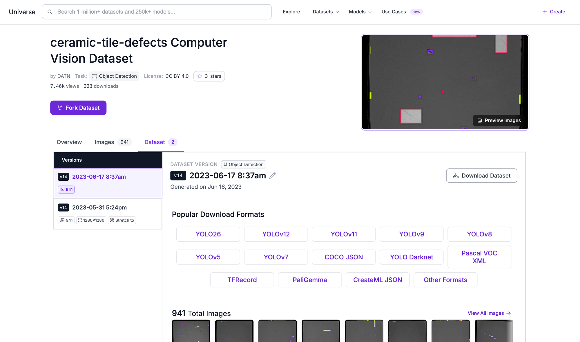The image size is (580, 342).
Task: Choose the COCO JSON download format
Action: click(344, 257)
